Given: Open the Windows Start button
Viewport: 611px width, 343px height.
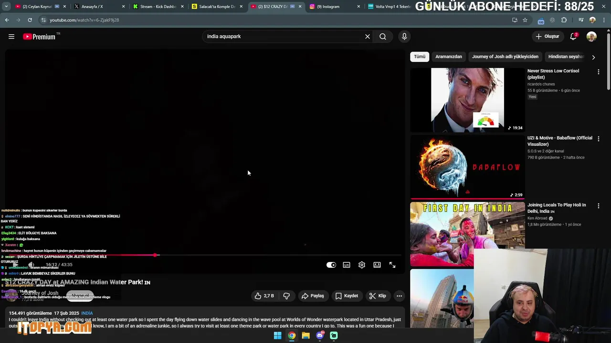Looking at the screenshot, I should tap(277, 335).
